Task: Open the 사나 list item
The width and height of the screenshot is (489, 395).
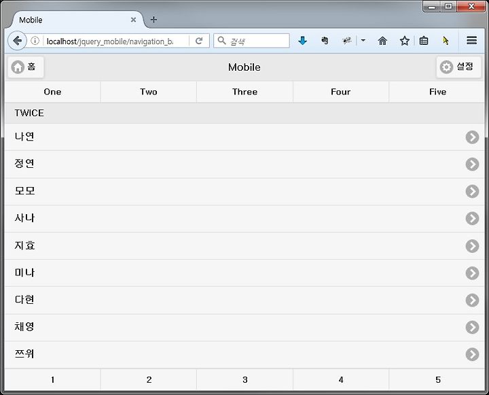Action: pyautogui.click(x=244, y=219)
